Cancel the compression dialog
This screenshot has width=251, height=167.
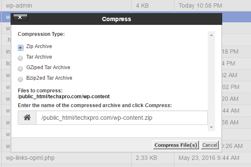pyautogui.click(x=210, y=145)
